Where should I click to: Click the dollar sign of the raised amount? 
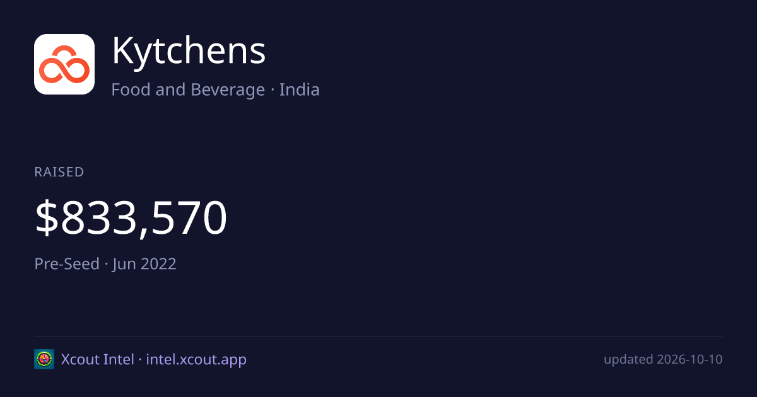coord(47,218)
